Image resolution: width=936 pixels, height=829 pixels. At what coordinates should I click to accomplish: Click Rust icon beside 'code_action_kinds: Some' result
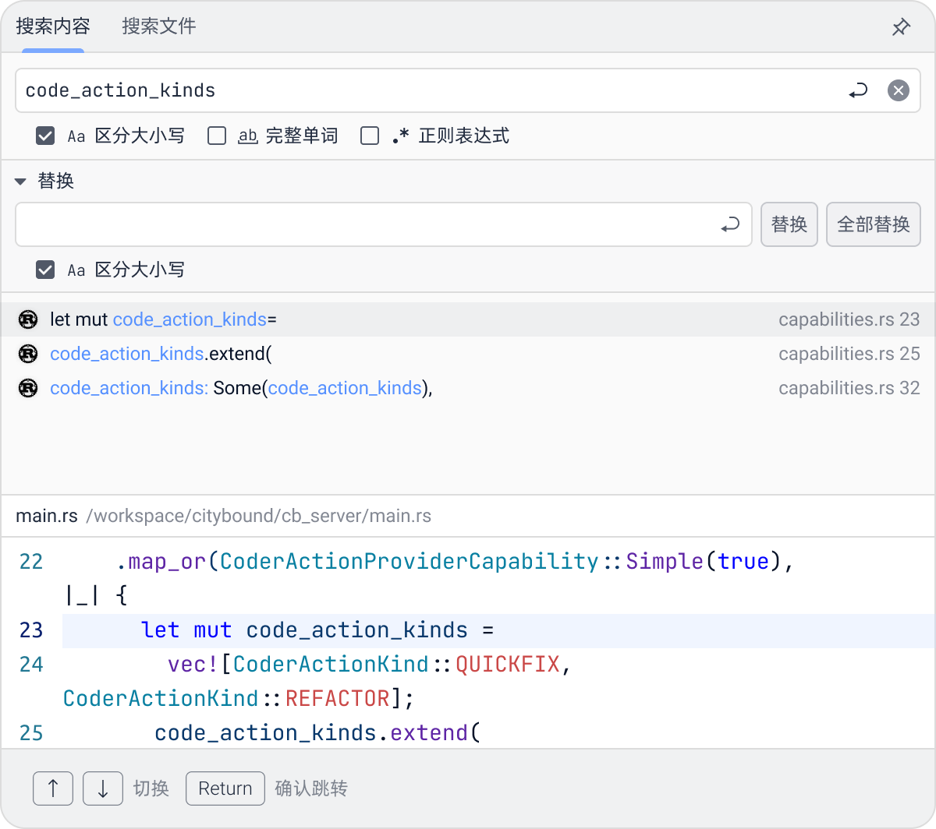coord(28,388)
